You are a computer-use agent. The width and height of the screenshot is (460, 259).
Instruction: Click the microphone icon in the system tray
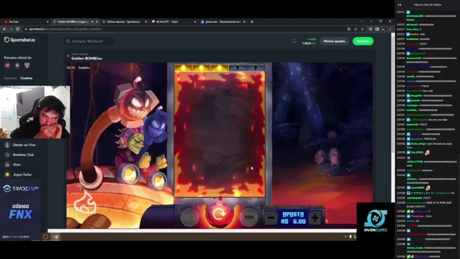[x=350, y=237]
